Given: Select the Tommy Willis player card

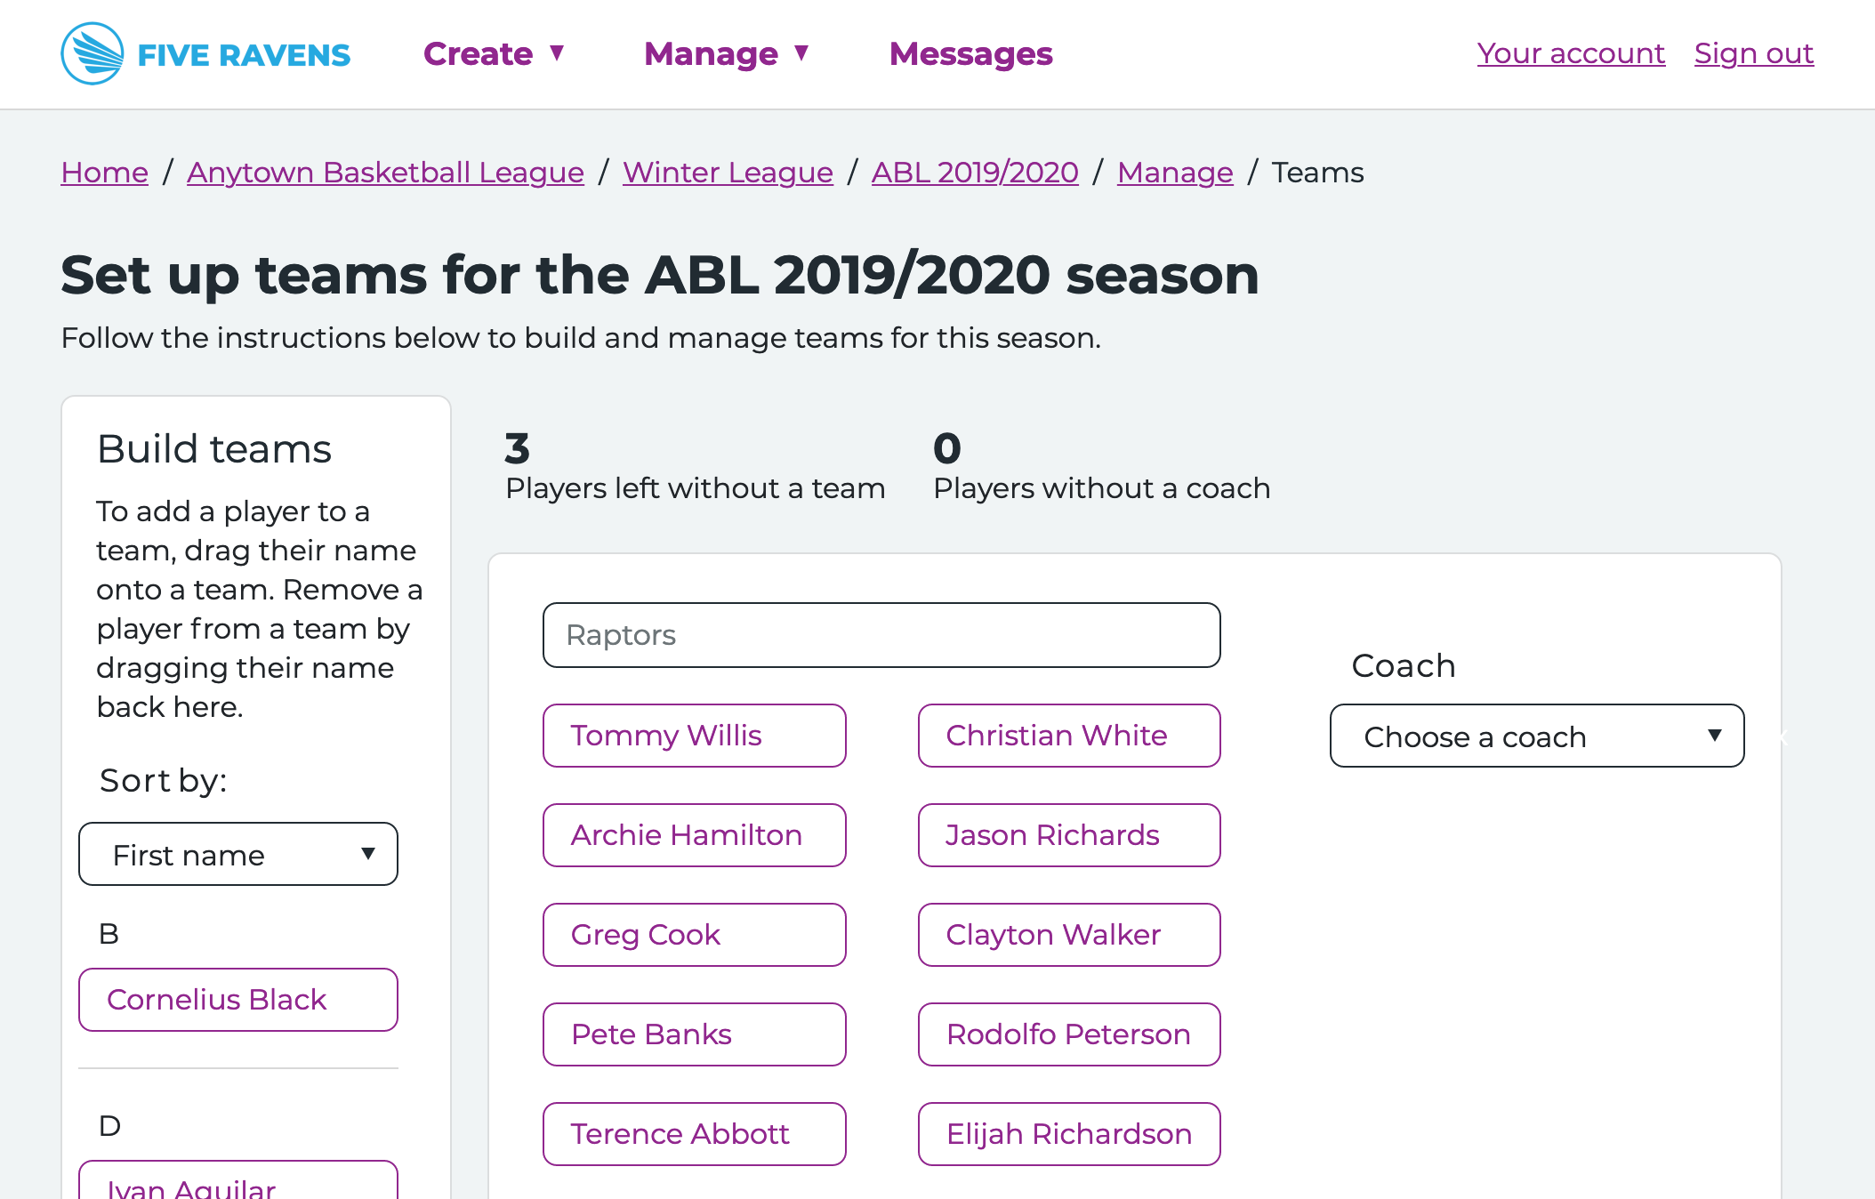Looking at the screenshot, I should click(x=695, y=736).
